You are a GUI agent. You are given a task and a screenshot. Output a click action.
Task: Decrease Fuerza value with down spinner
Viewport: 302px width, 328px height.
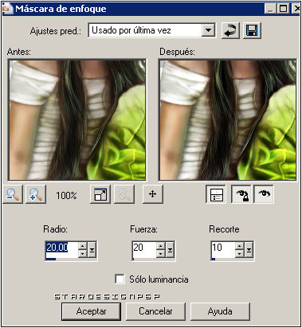pyautogui.click(x=160, y=253)
